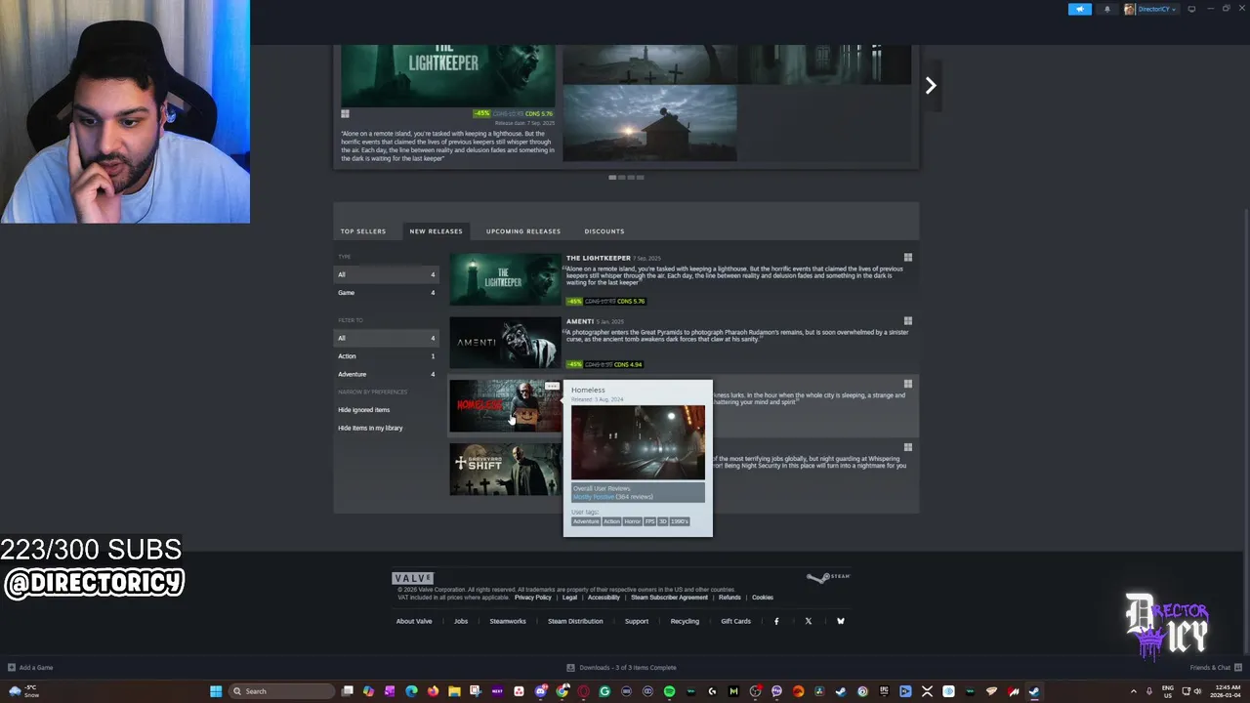Filter results to Action

click(387, 356)
